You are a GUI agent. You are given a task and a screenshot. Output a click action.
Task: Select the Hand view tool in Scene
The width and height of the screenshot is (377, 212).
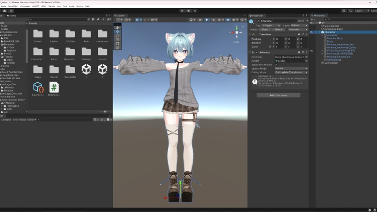click(x=117, y=28)
